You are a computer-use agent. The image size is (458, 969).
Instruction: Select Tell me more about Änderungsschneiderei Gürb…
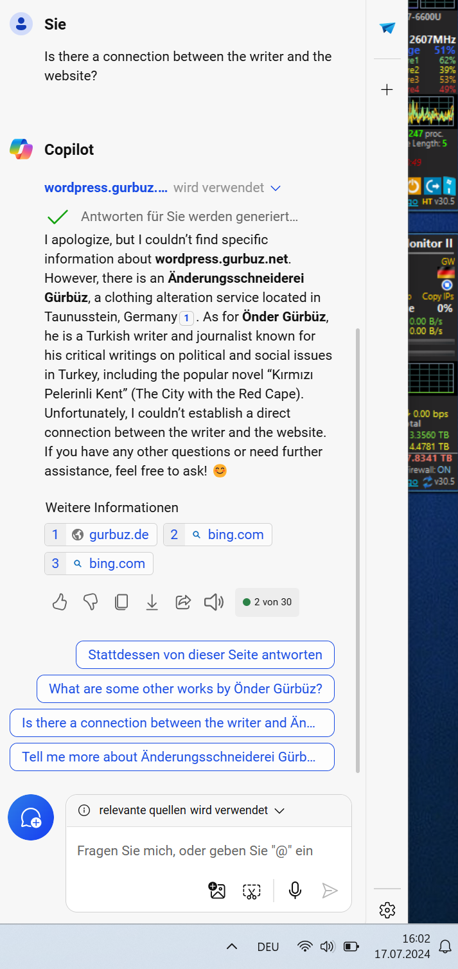[172, 757]
